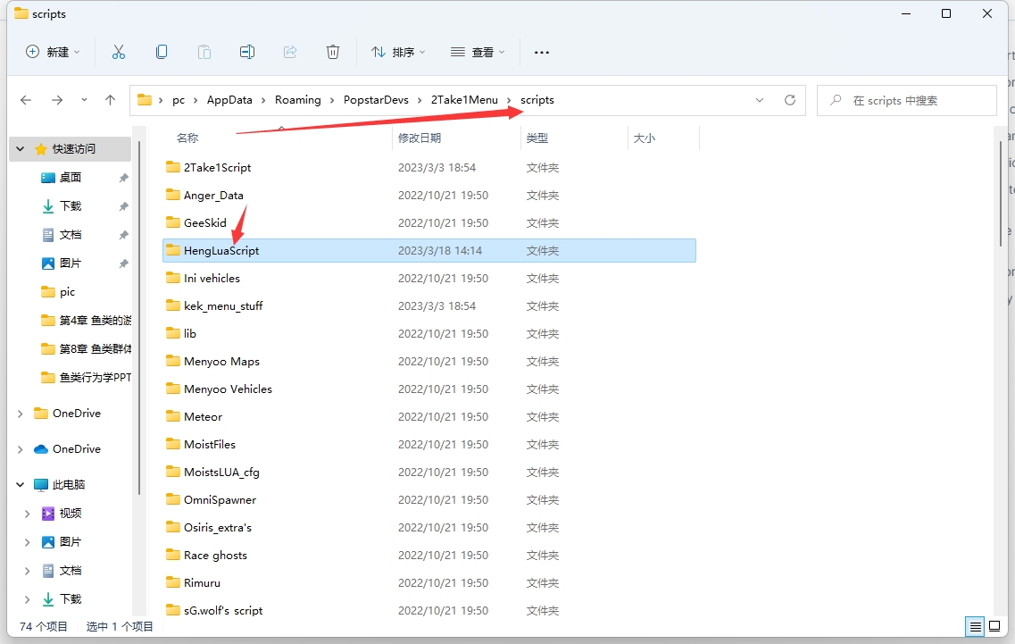Viewport: 1015px width, 644px height.
Task: Collapse the 快速访问 section
Action: point(21,149)
